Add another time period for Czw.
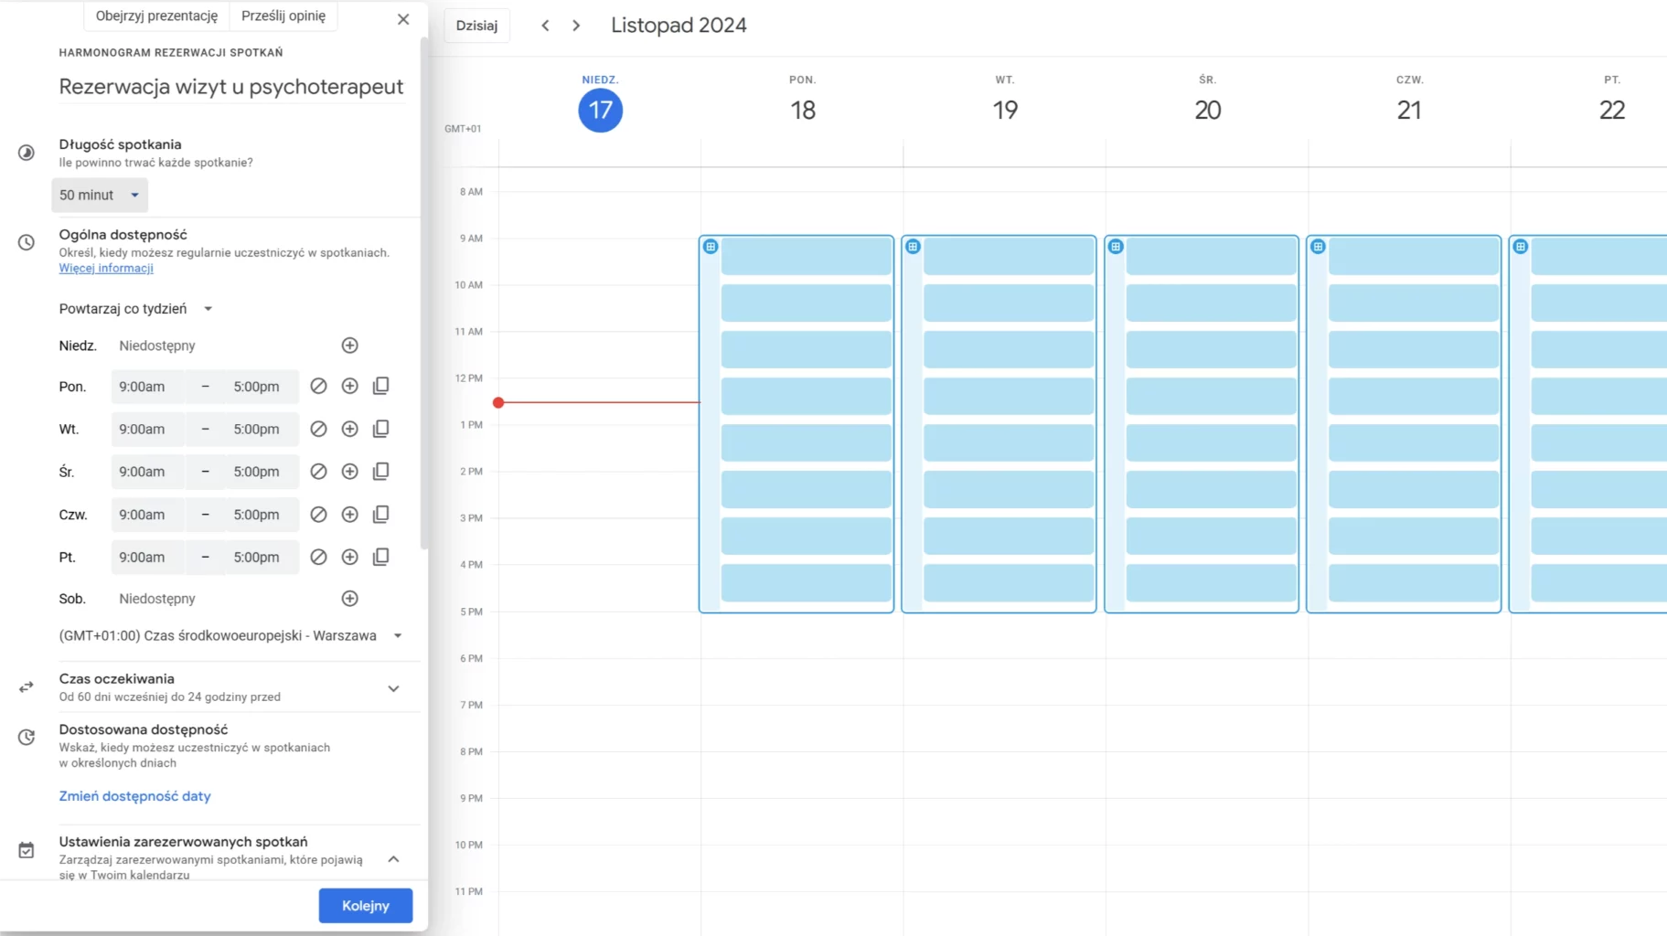The height and width of the screenshot is (936, 1667). pyautogui.click(x=349, y=515)
